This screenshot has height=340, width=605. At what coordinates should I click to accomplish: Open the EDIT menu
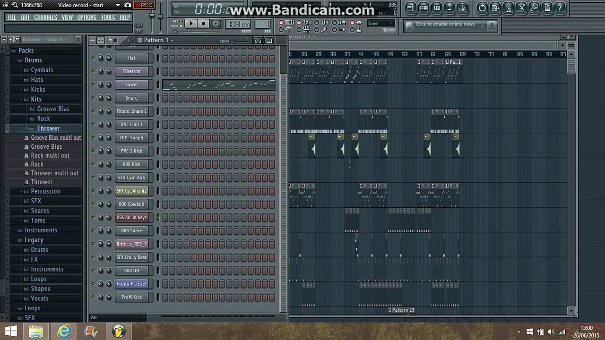tap(25, 17)
